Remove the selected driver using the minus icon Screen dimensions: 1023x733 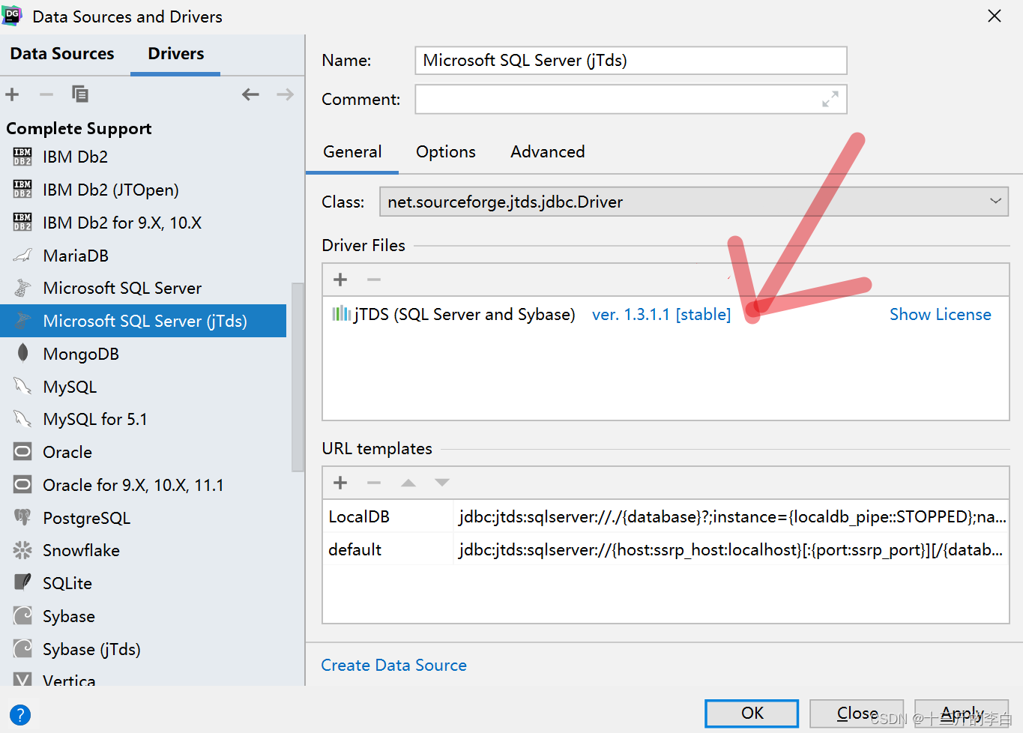[x=46, y=94]
